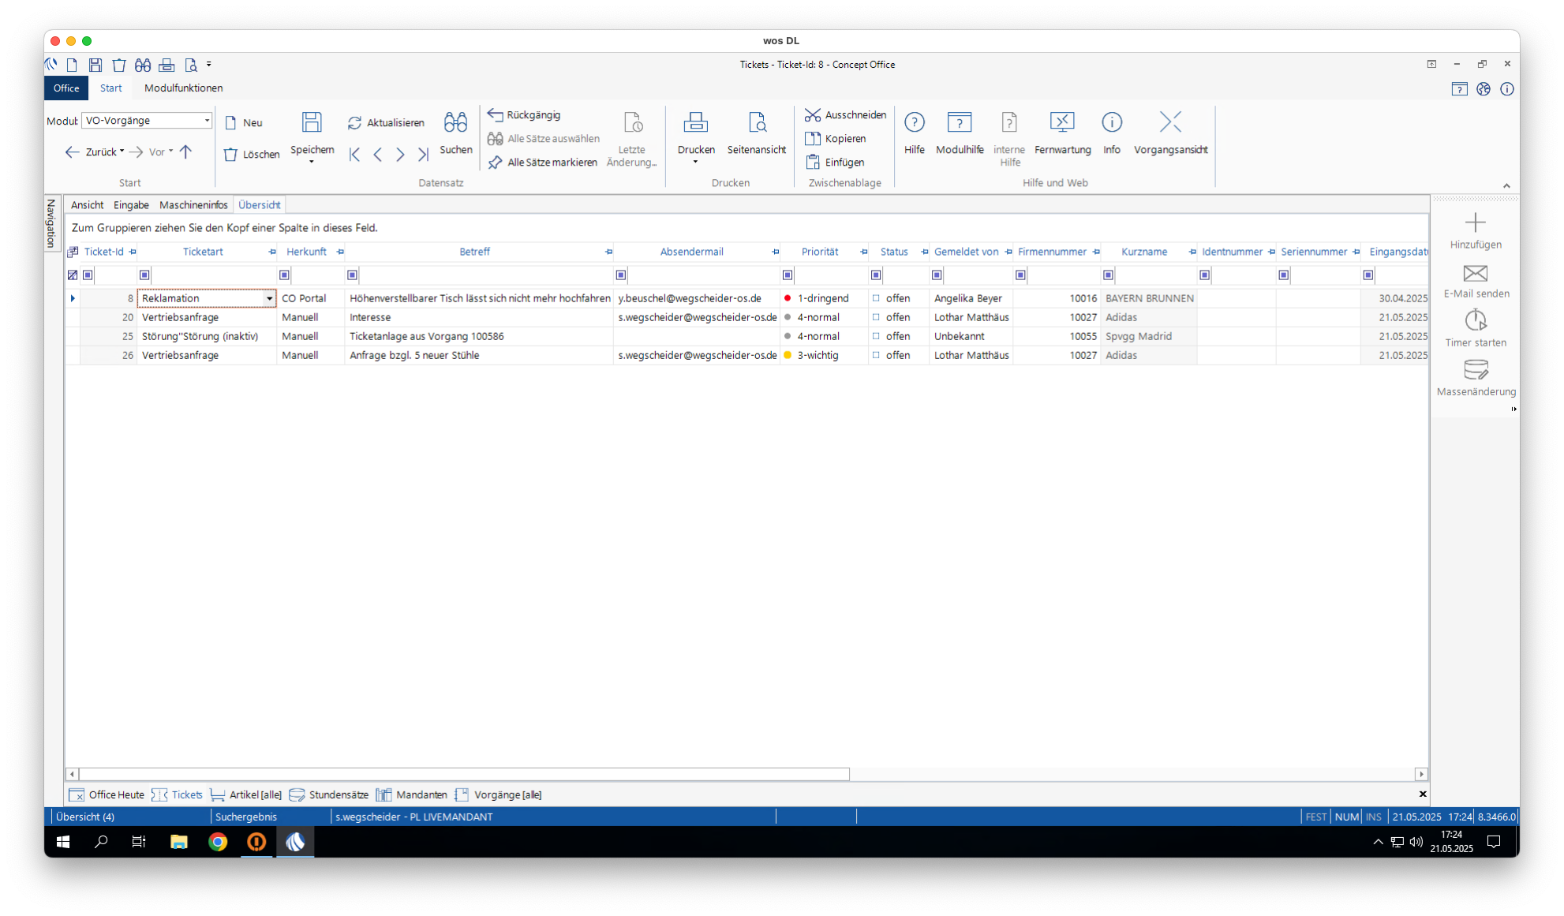Toggle the status checkbox for ticket 8
This screenshot has height=916, width=1564.
point(876,298)
